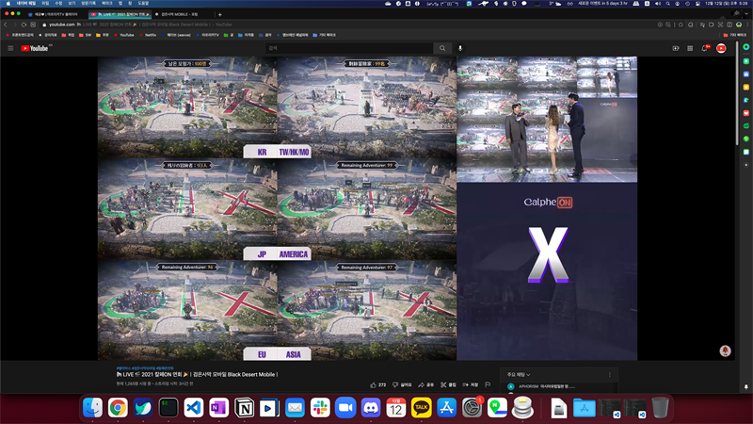
Task: Share the video using share button
Action: click(x=426, y=384)
